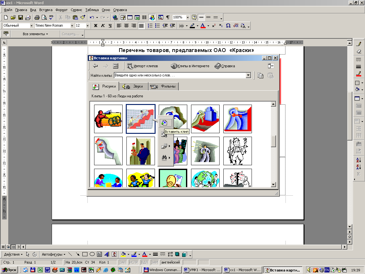Go back with the clip gallery left arrow

pos(95,66)
